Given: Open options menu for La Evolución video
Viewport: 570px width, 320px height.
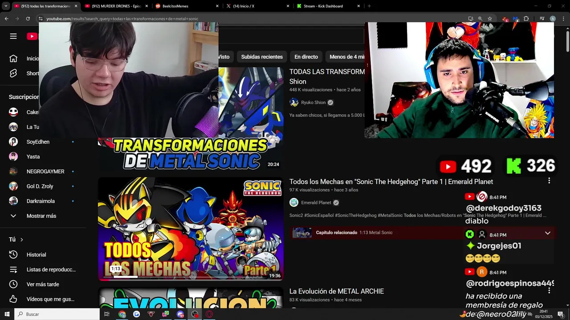Looking at the screenshot, I should pos(549,290).
